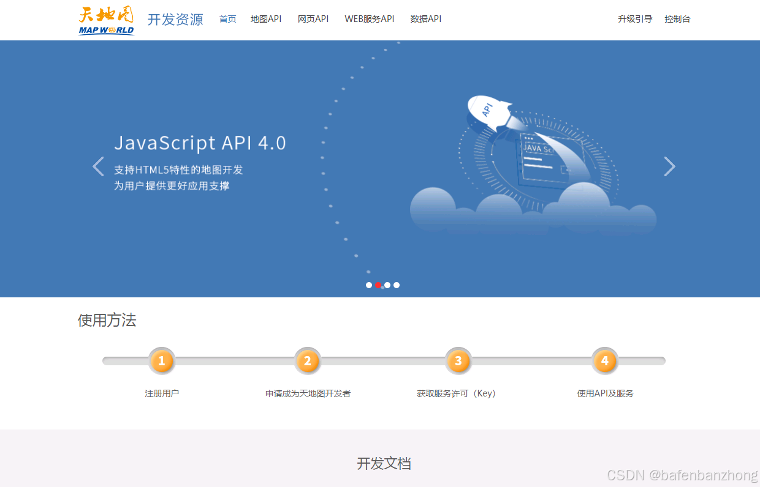
Task: Click the 开发资源 site title
Action: 175,20
